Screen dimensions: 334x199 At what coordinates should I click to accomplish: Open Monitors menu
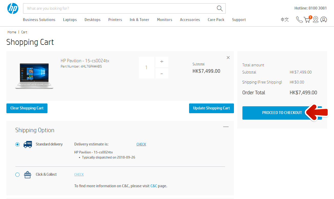tap(165, 20)
